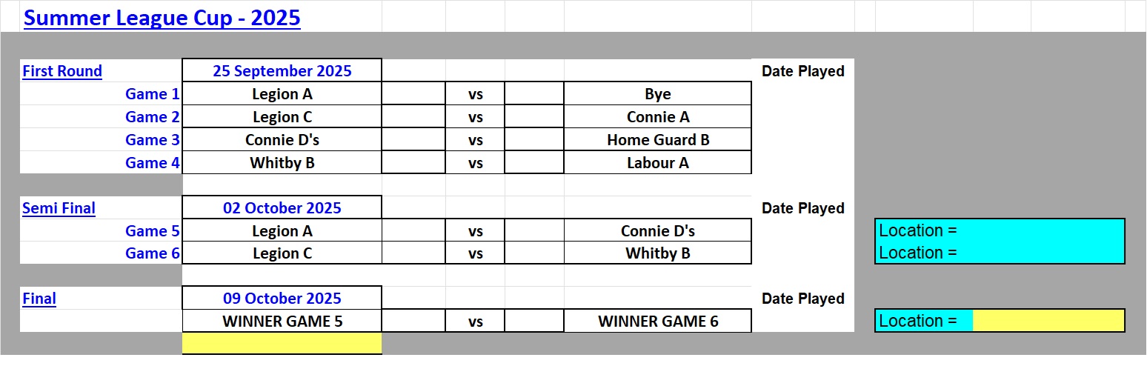The image size is (1147, 366).
Task: Select the 25 September 2025 date cell
Action: click(x=282, y=71)
